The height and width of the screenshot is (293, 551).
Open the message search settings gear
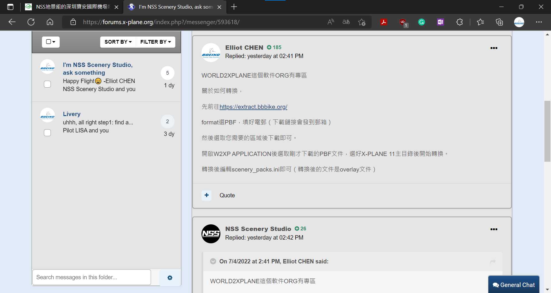coord(170,278)
